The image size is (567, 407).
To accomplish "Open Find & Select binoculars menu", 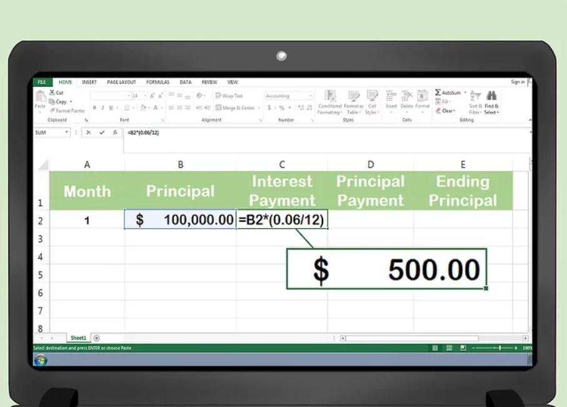I will tap(491, 102).
